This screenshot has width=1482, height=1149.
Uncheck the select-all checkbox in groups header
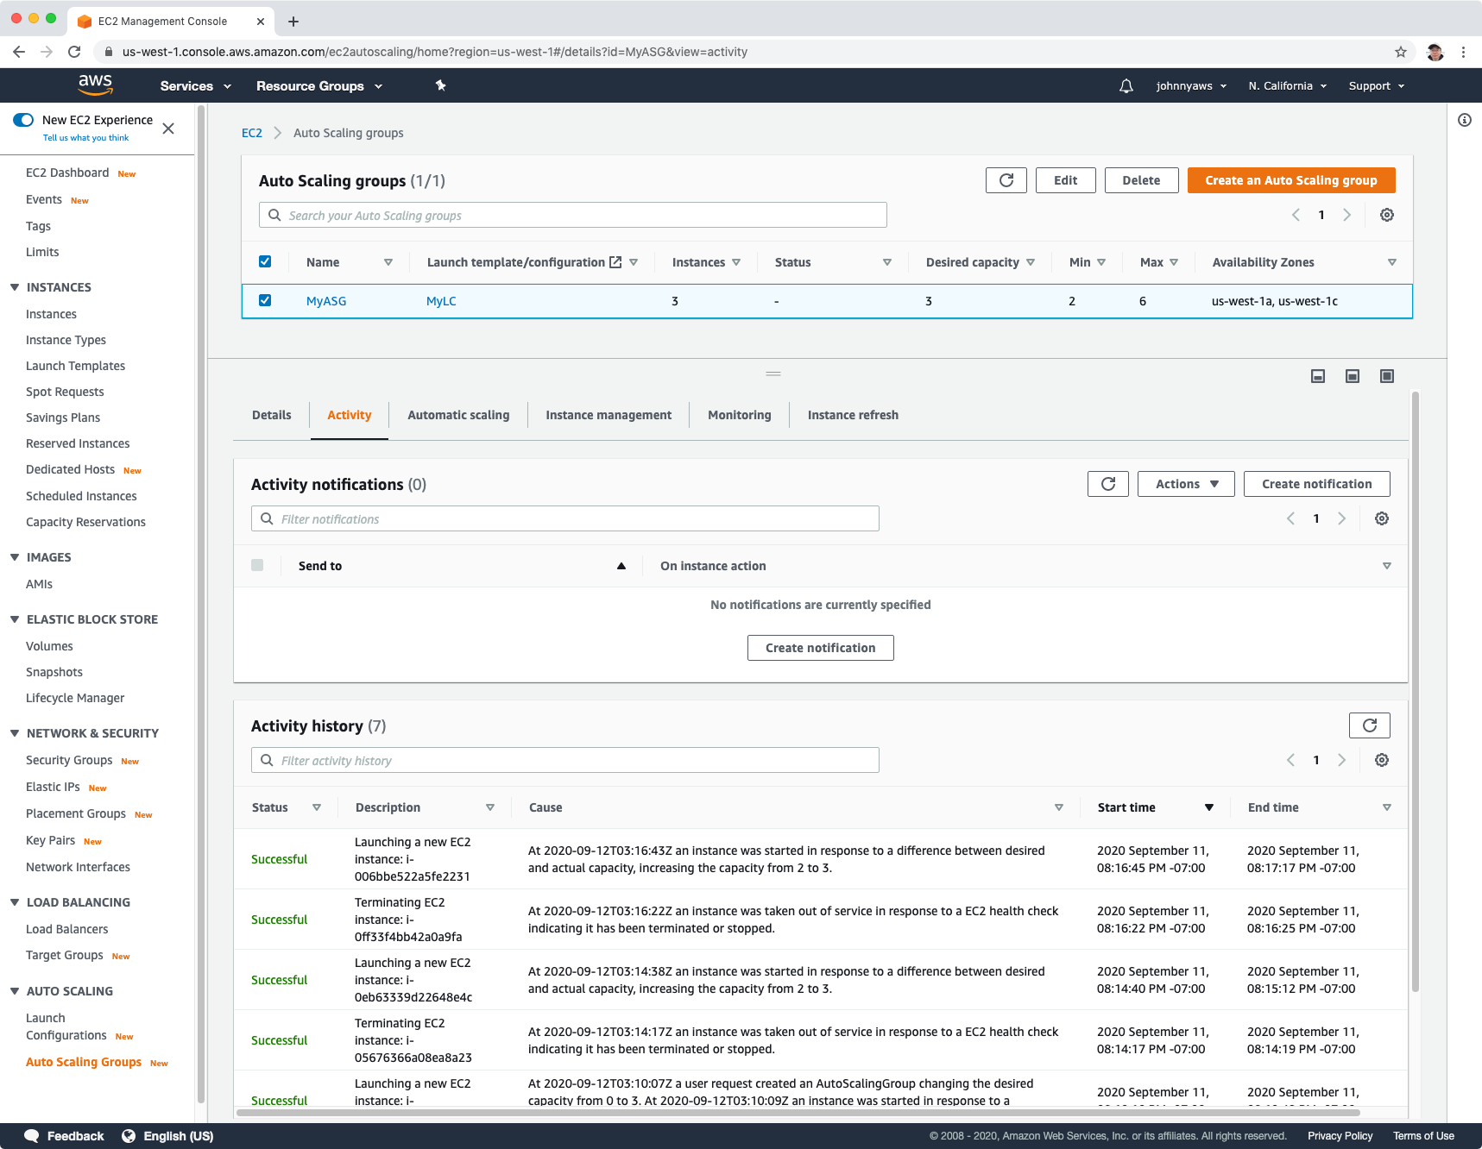pyautogui.click(x=265, y=261)
